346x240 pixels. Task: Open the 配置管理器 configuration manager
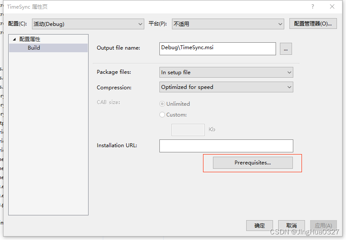[x=313, y=24]
